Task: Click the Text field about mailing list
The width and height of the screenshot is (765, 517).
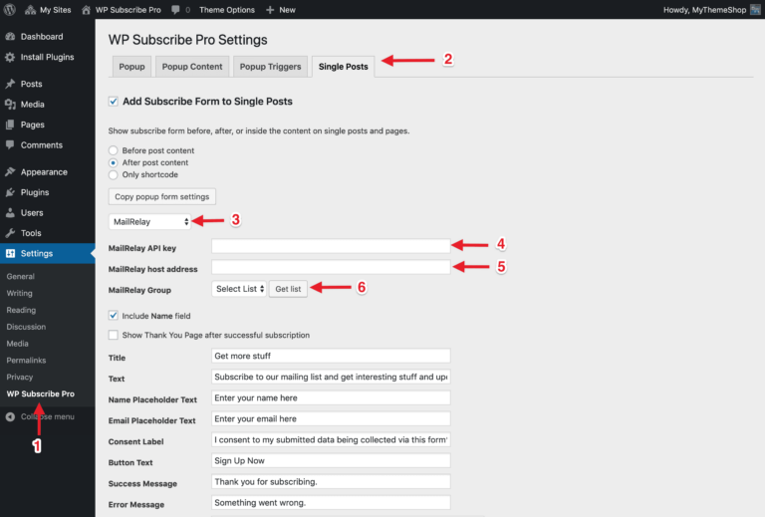Action: tap(331, 377)
